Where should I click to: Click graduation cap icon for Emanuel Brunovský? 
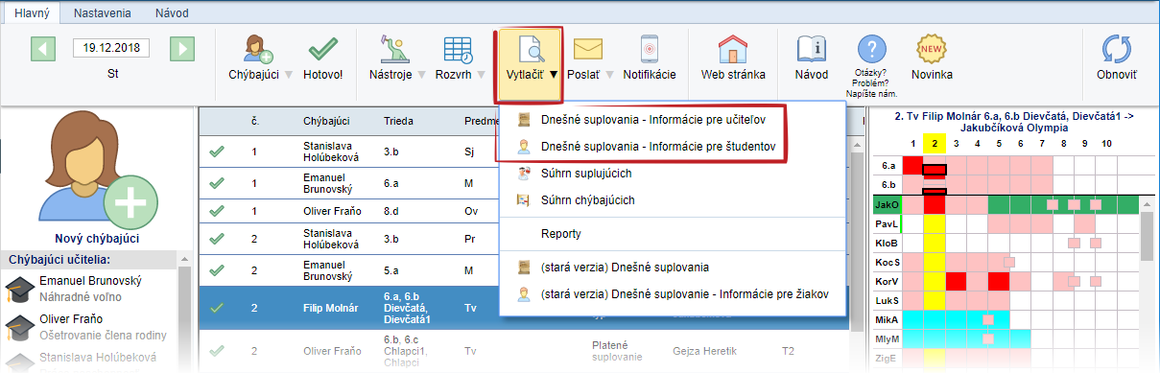click(x=19, y=289)
